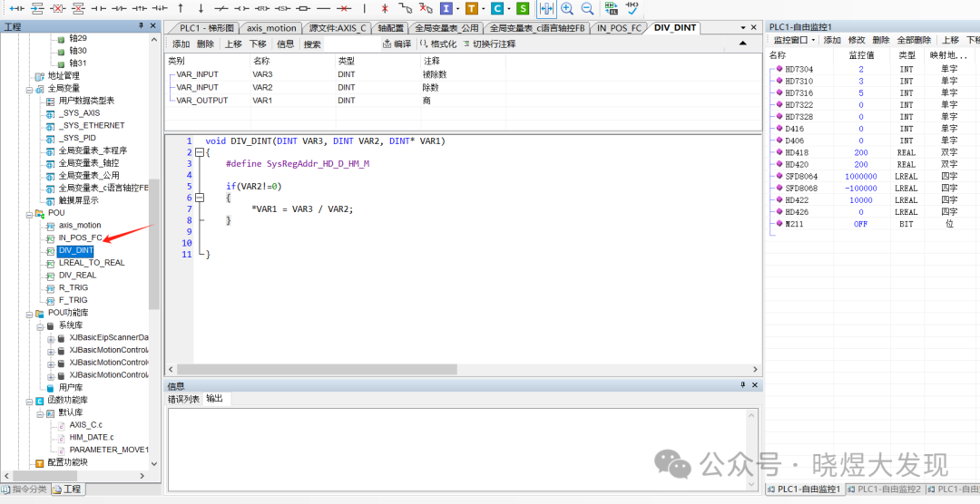
Task: Draw a horizontal line
Action: pos(323,8)
